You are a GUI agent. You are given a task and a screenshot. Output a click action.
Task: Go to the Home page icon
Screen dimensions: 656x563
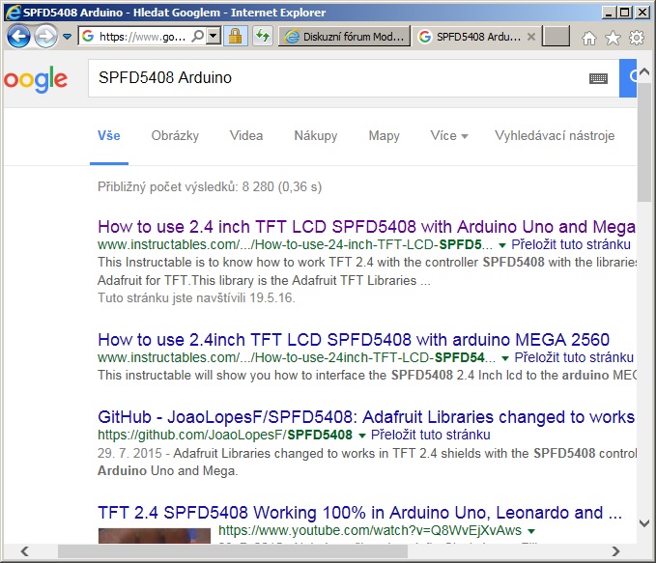589,38
